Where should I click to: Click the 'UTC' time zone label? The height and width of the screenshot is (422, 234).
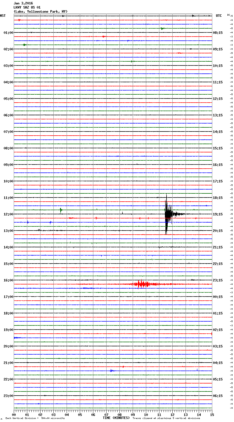point(219,16)
